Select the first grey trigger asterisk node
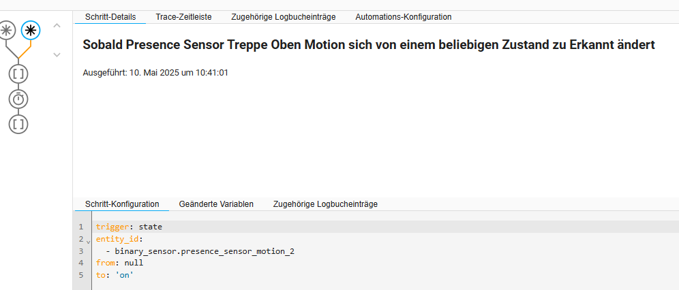Viewport: 679px width, 290px height. (x=7, y=30)
